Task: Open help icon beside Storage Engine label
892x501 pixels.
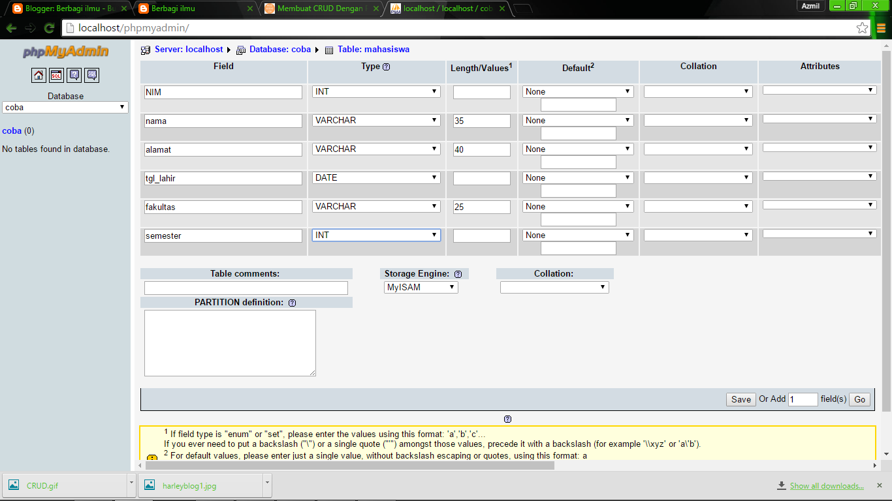Action: (x=458, y=273)
